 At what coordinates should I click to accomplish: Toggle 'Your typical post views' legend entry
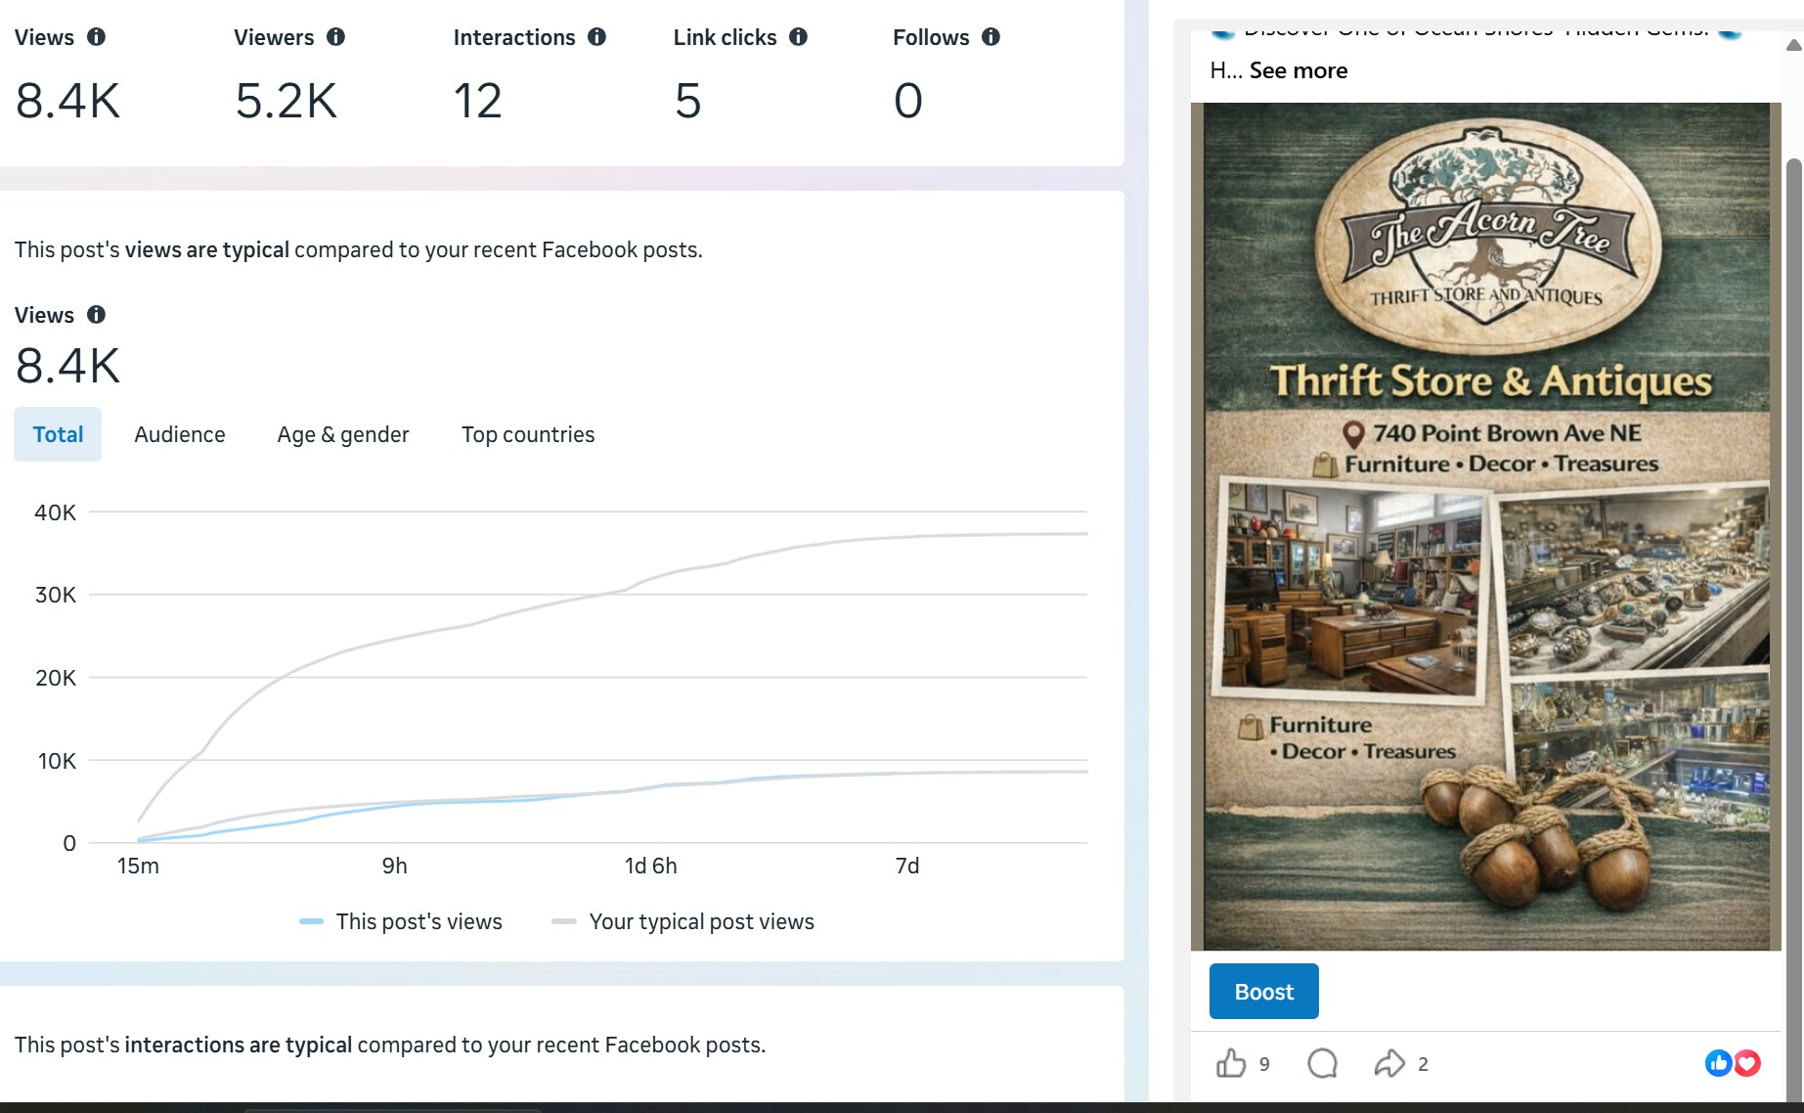(x=683, y=921)
